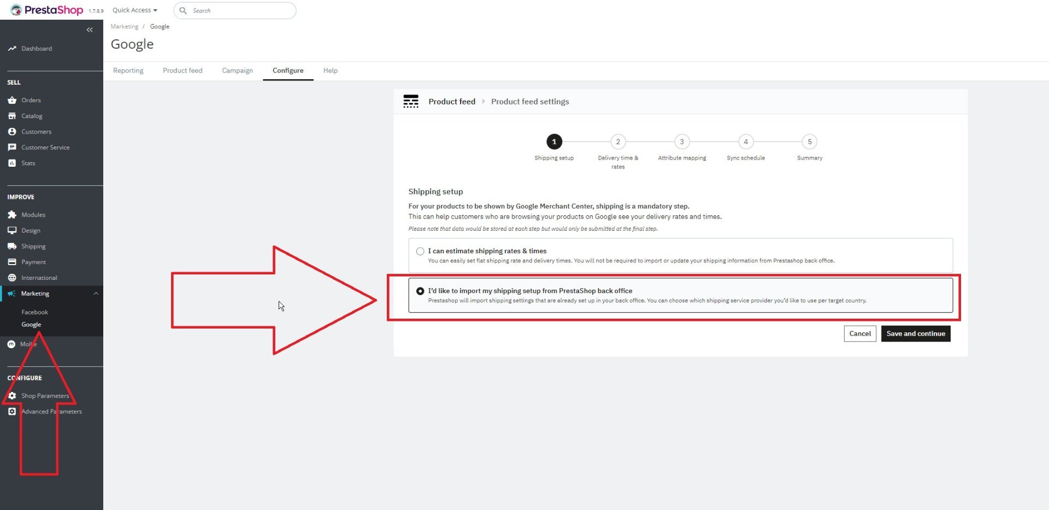Go to step 5 Summary
The height and width of the screenshot is (510, 1049).
[x=810, y=142]
